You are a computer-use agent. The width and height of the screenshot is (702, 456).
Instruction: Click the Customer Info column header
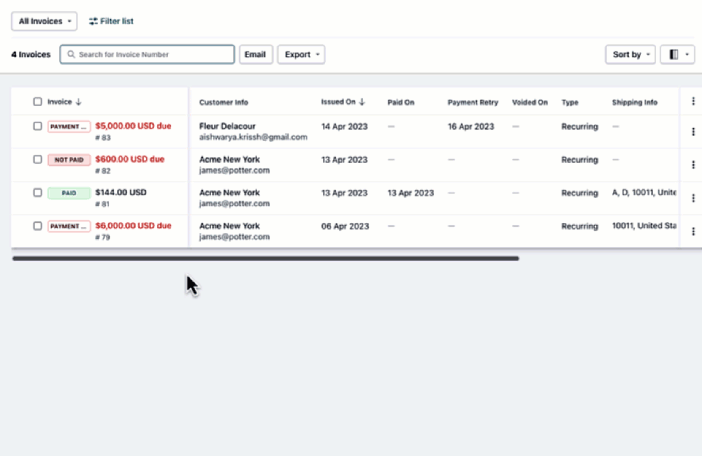tap(223, 102)
